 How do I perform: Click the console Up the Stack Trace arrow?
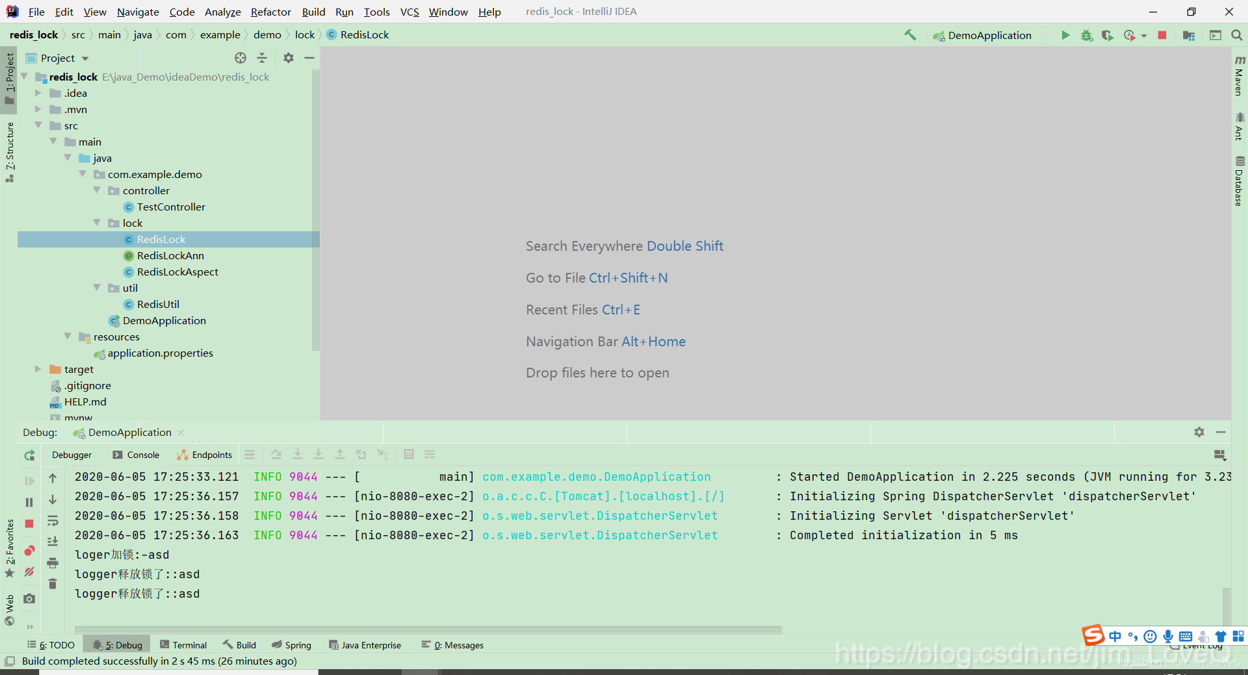[x=53, y=478]
